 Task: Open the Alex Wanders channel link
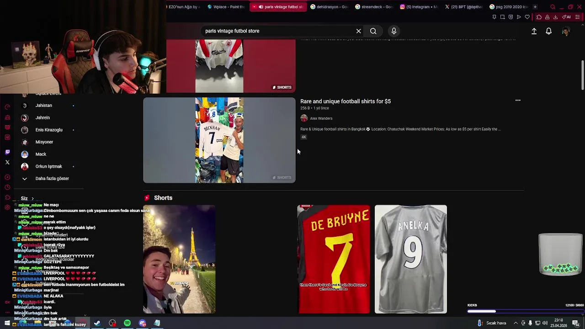321,118
